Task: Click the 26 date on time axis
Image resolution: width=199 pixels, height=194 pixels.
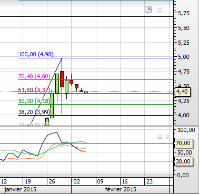Action: tap(52, 181)
